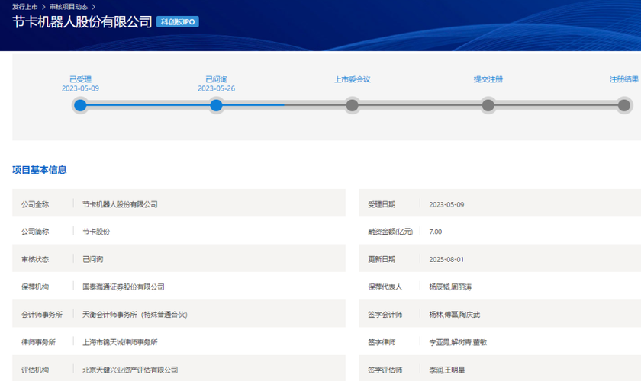Click the 签字评估师 field label
Image resolution: width=641 pixels, height=381 pixels.
(x=385, y=370)
